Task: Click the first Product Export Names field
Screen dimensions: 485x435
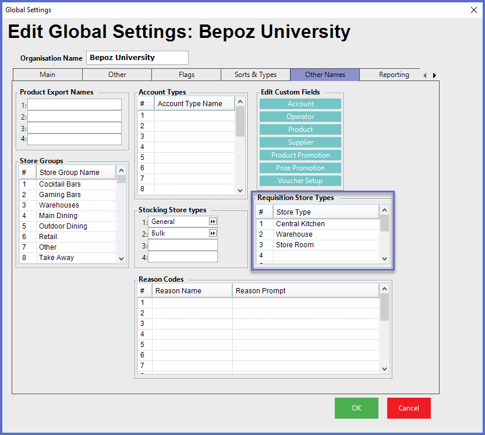Action: pyautogui.click(x=75, y=104)
